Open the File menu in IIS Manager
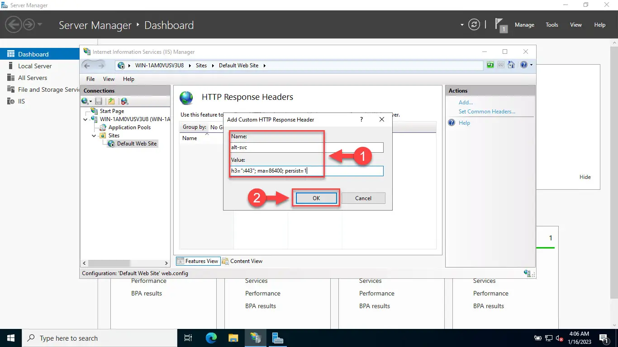This screenshot has height=347, width=618. pos(90,79)
